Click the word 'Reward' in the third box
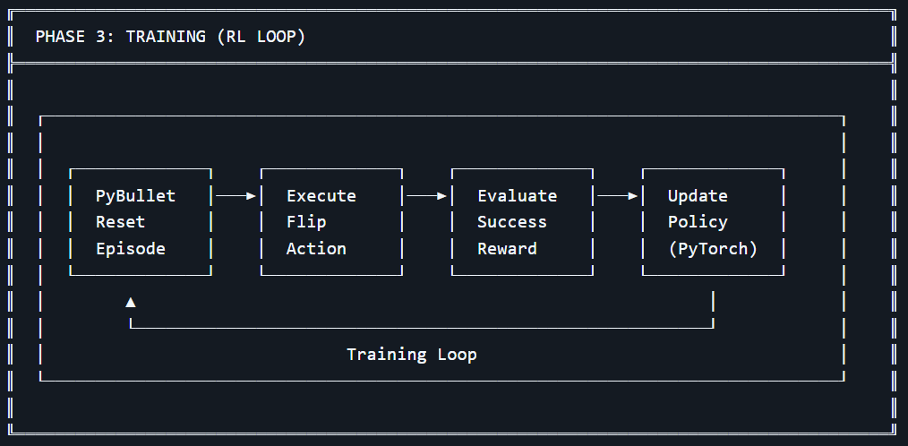 coord(507,249)
